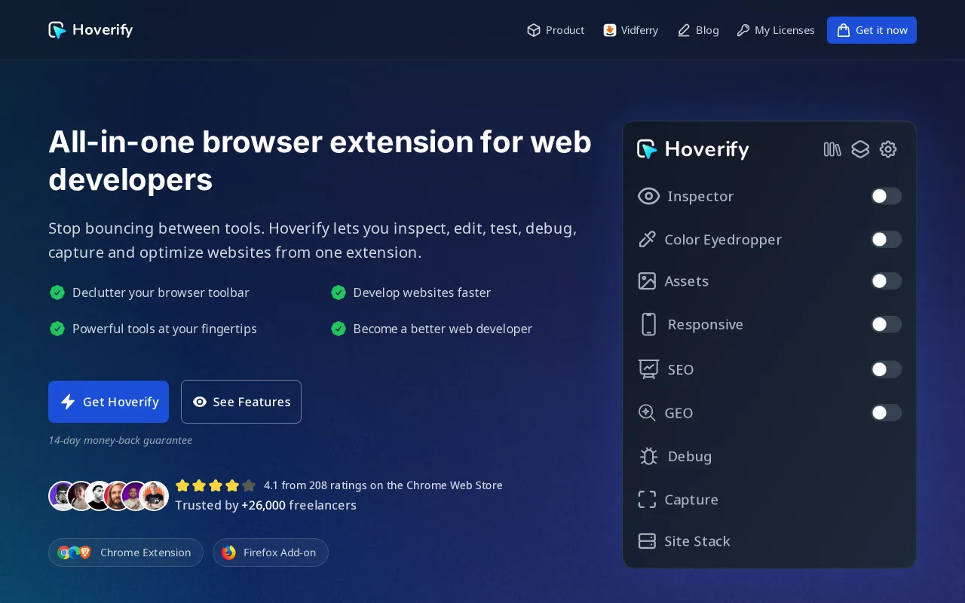Screen dimensions: 965x603
Task: Open My Licenses in the header
Action: pyautogui.click(x=776, y=30)
